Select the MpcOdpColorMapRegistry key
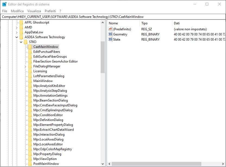The width and height of the screenshot is (226, 167). pos(53,149)
